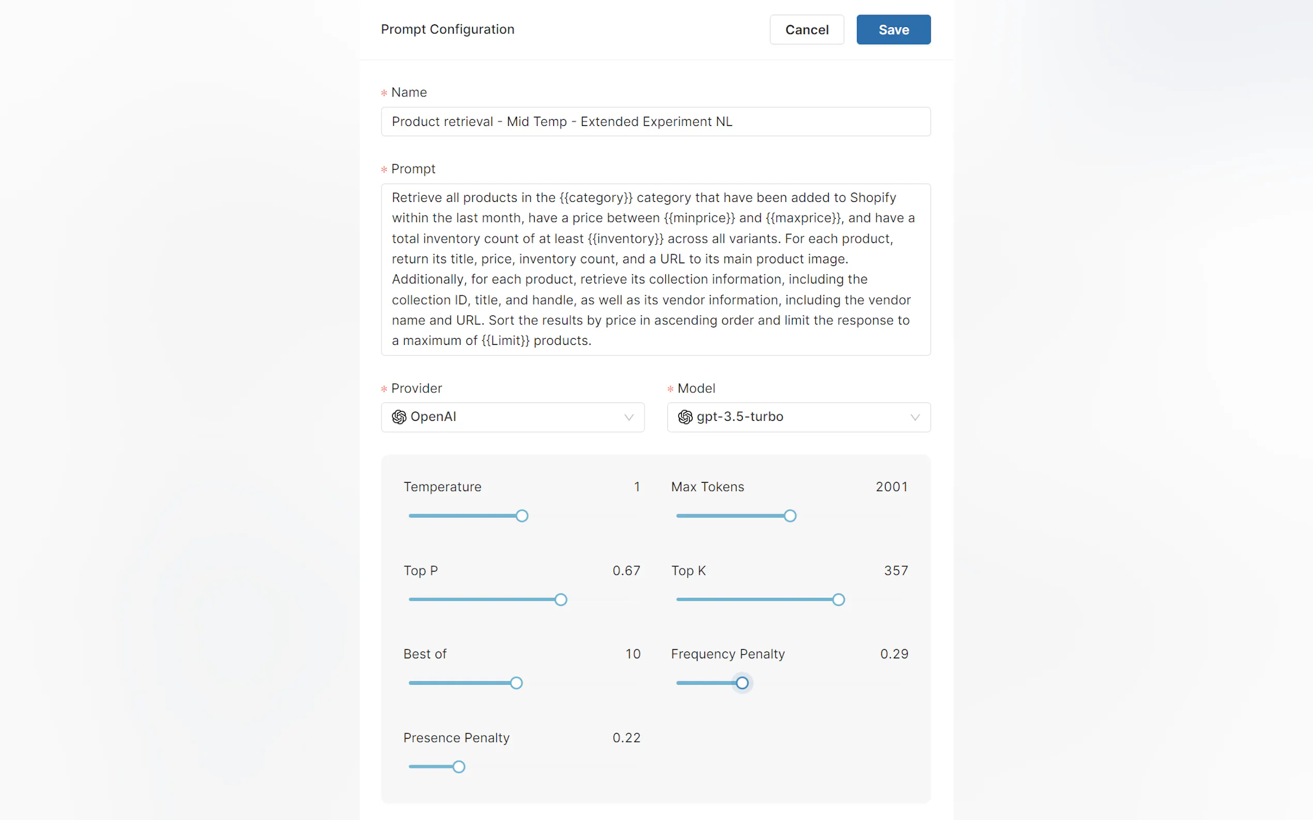The height and width of the screenshot is (820, 1313).
Task: Click the Presence Penalty slider handle
Action: (x=459, y=766)
